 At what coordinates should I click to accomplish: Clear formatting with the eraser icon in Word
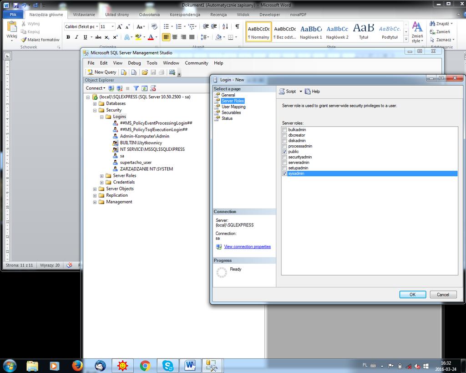154,27
